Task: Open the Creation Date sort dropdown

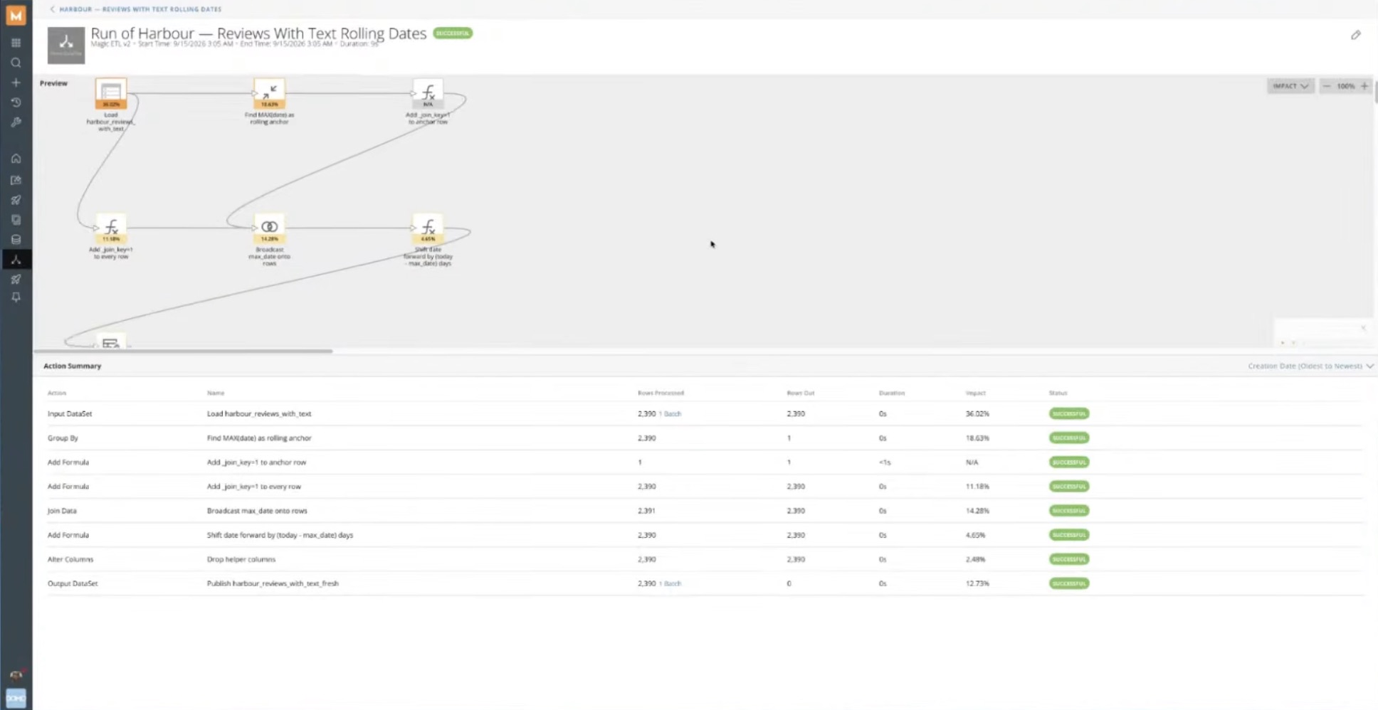Action: pyautogui.click(x=1310, y=366)
